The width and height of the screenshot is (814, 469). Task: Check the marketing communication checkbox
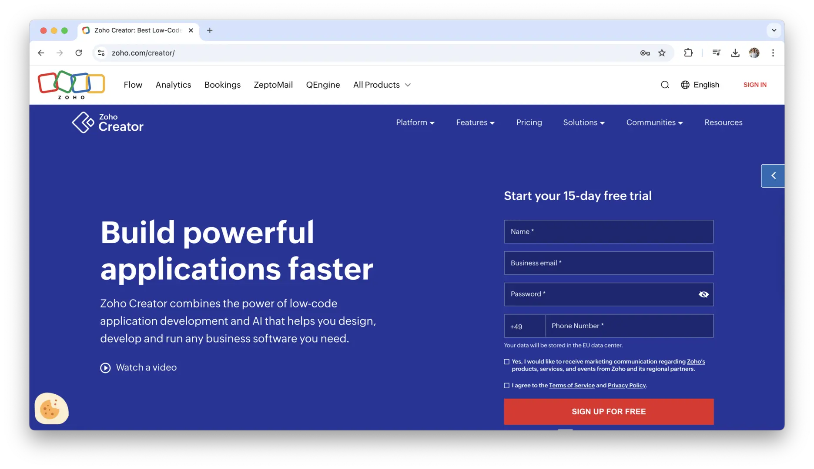pos(506,362)
